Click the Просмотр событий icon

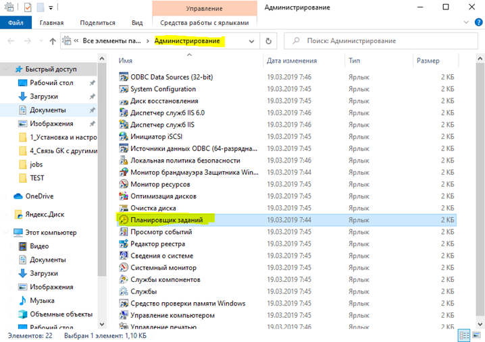coord(124,231)
